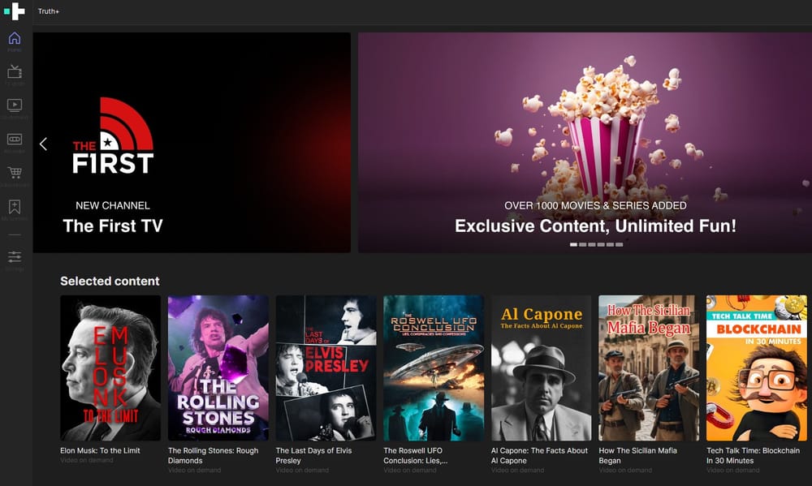Viewport: 812px width, 486px height.
Task: Open the Home icon in the sidebar
Action: point(15,38)
